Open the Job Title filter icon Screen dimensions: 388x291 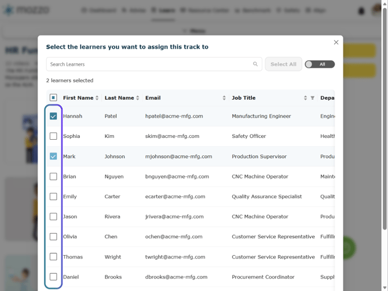[x=312, y=98]
